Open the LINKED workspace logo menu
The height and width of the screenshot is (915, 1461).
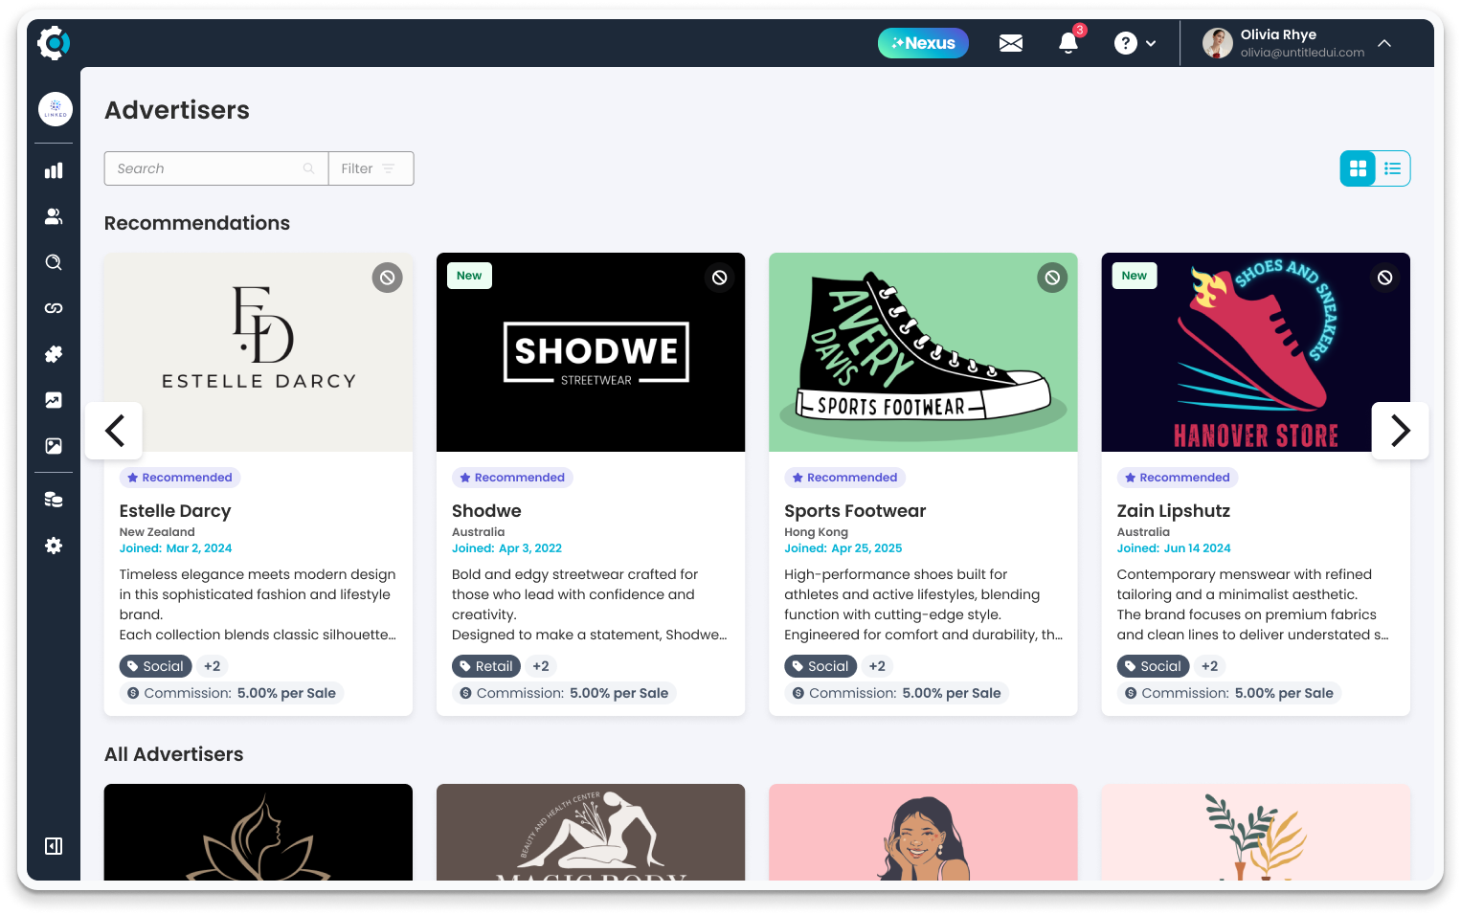click(x=55, y=109)
